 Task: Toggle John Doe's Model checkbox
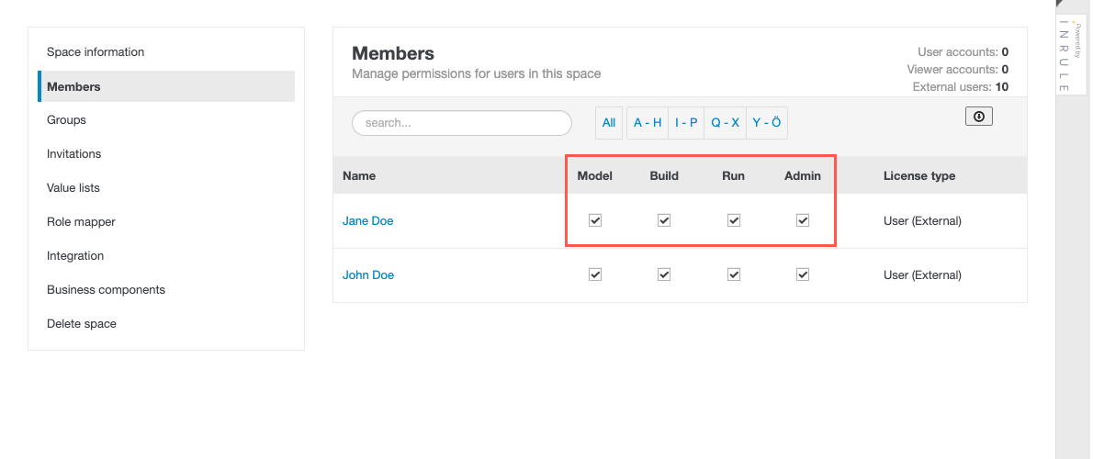coord(595,274)
